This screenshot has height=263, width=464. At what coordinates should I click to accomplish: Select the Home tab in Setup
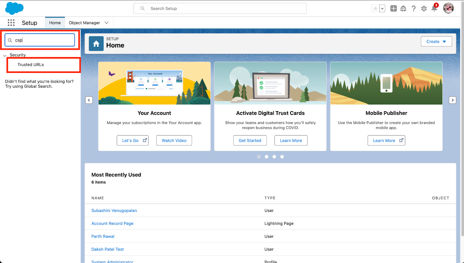pos(55,22)
